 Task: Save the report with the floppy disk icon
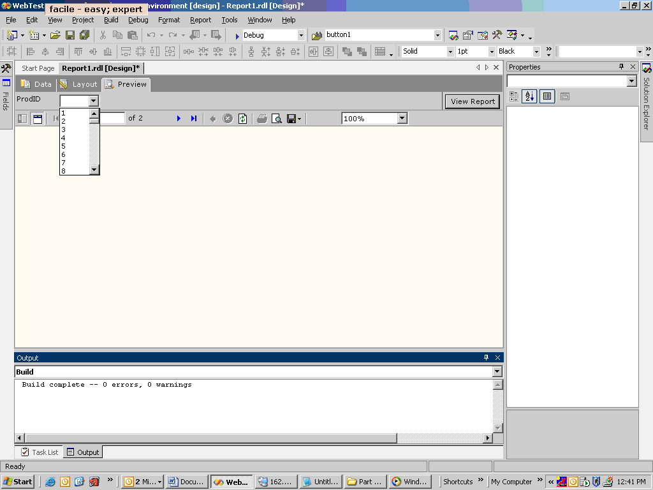click(x=70, y=36)
